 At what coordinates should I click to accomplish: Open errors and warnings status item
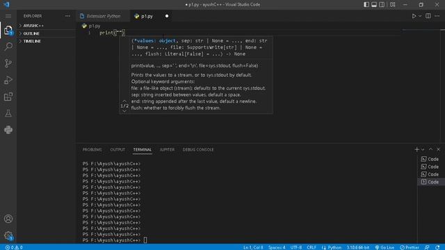(14, 247)
